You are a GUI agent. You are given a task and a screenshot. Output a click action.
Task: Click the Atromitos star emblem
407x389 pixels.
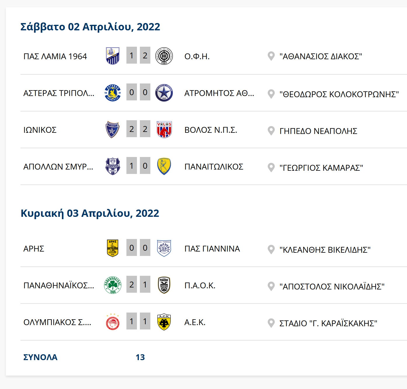coord(164,93)
